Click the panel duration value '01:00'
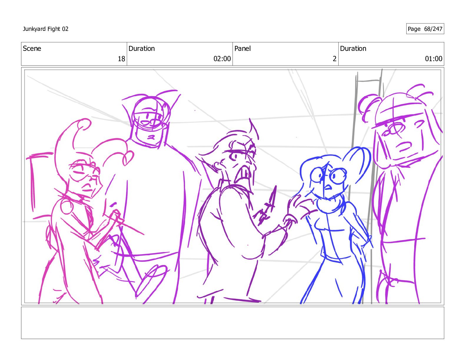This screenshot has height=360, width=466. (x=434, y=59)
